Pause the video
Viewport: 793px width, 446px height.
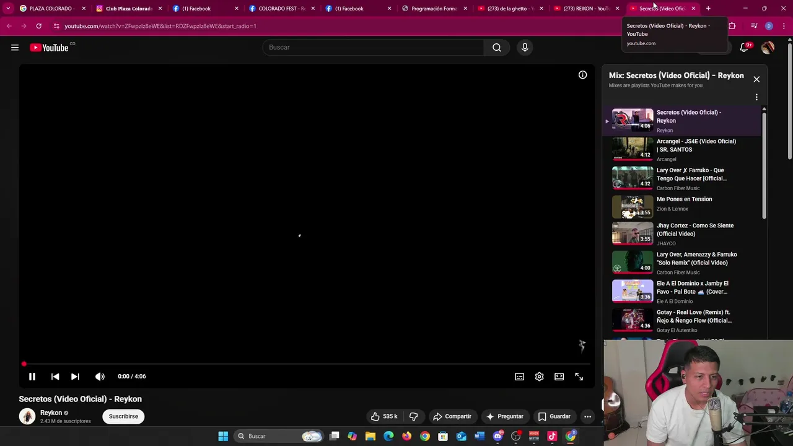(x=32, y=377)
